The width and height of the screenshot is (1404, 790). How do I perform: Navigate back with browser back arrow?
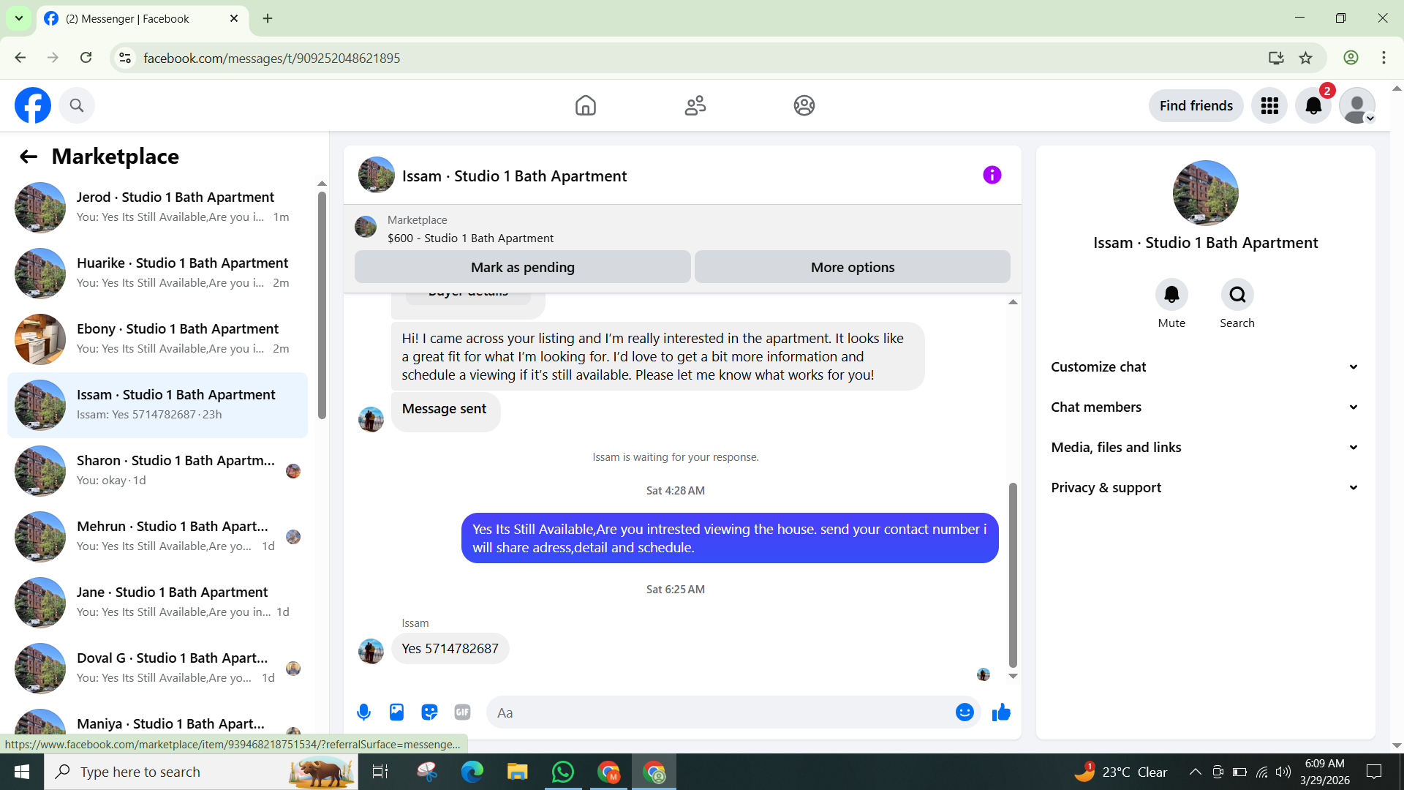coord(20,58)
